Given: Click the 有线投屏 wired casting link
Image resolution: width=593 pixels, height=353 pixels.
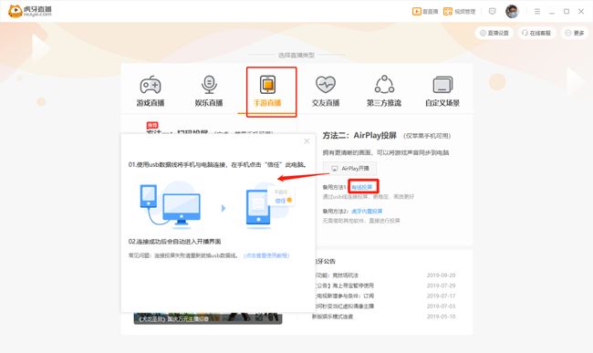Looking at the screenshot, I should point(362,187).
